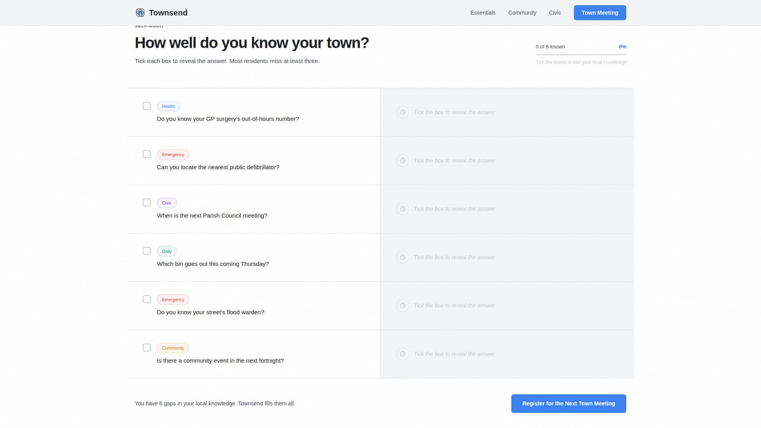761x428 pixels.
Task: Click the Health tag badge
Action: tap(168, 106)
